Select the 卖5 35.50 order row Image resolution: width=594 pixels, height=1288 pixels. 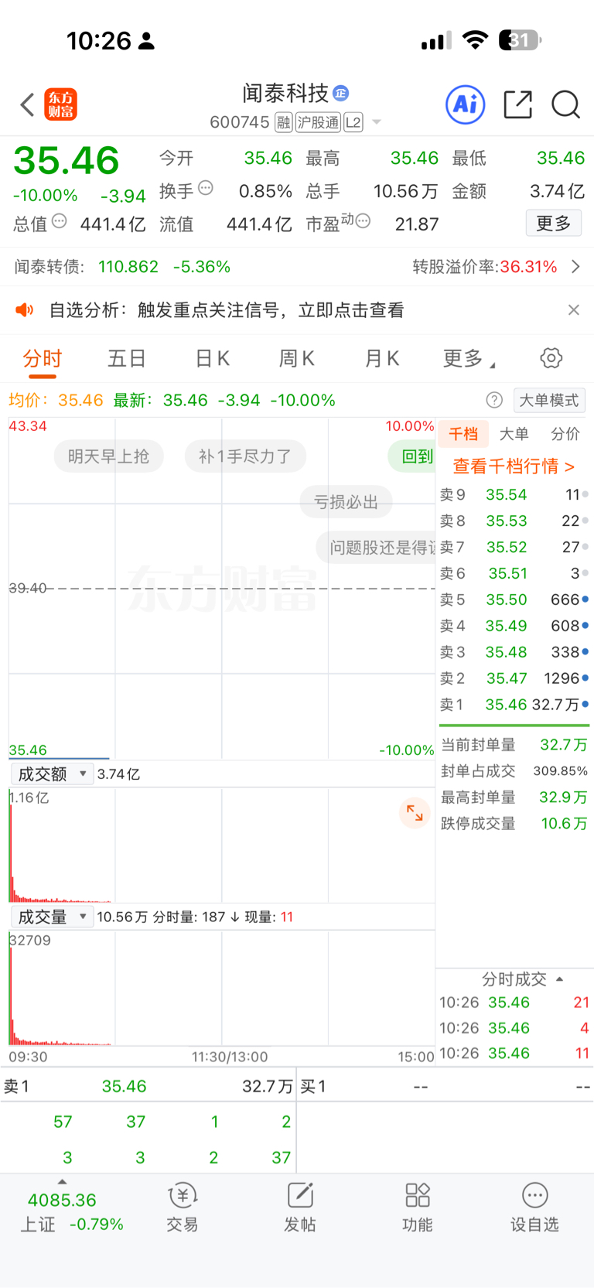click(x=514, y=600)
